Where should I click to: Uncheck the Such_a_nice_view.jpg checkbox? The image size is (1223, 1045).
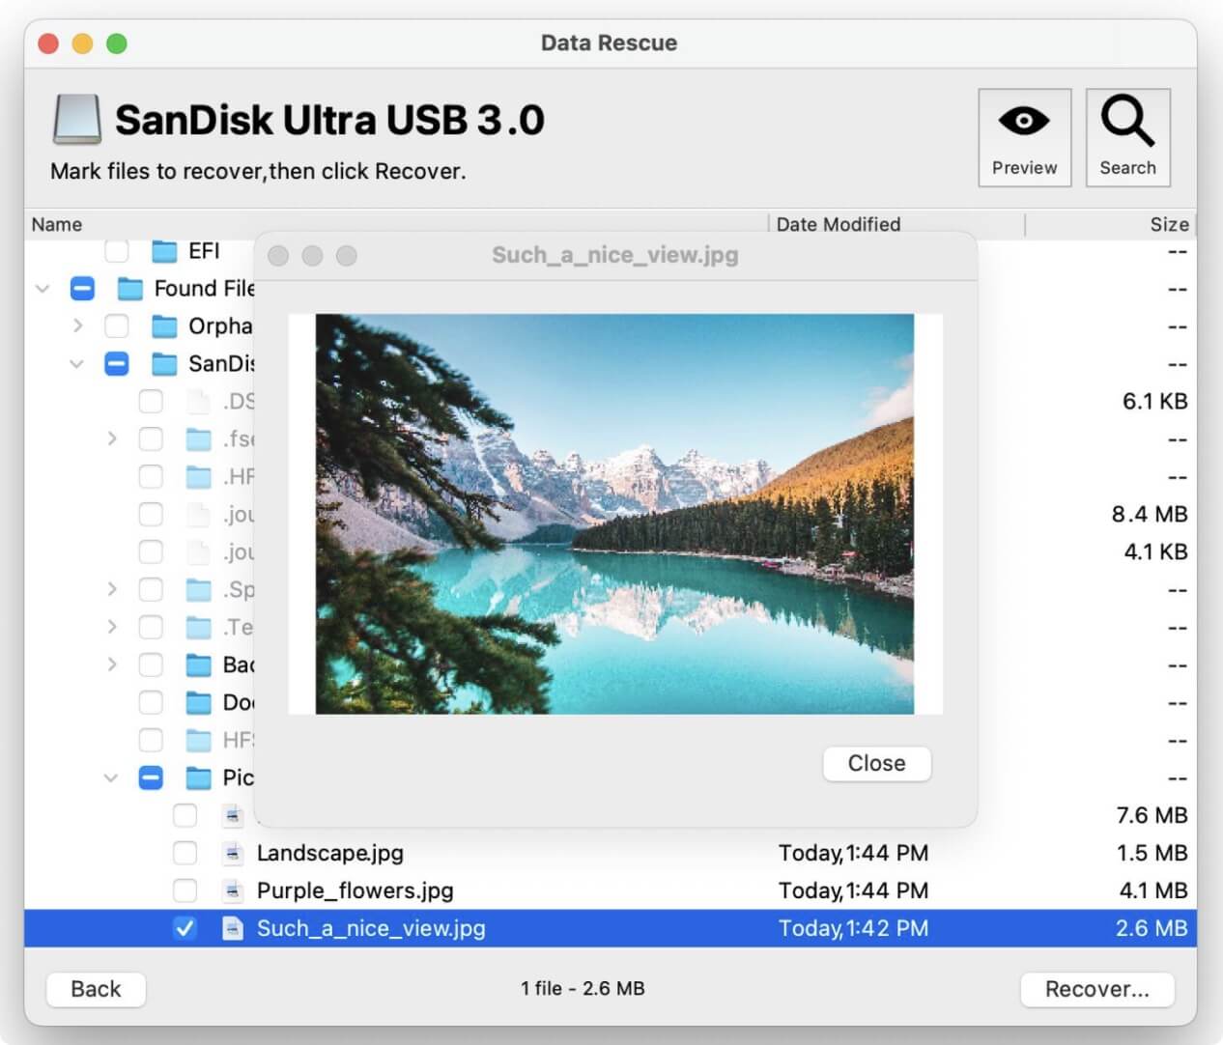coord(185,928)
